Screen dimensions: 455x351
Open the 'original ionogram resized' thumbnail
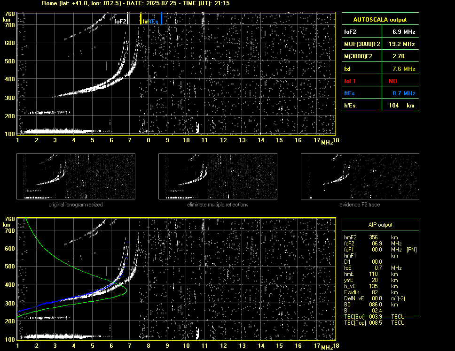[76, 176]
